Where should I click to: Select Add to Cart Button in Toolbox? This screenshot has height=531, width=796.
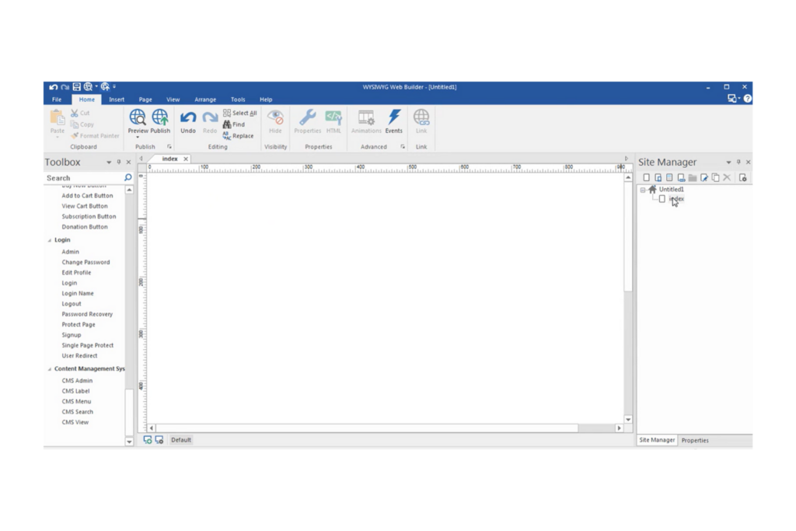[x=87, y=195]
